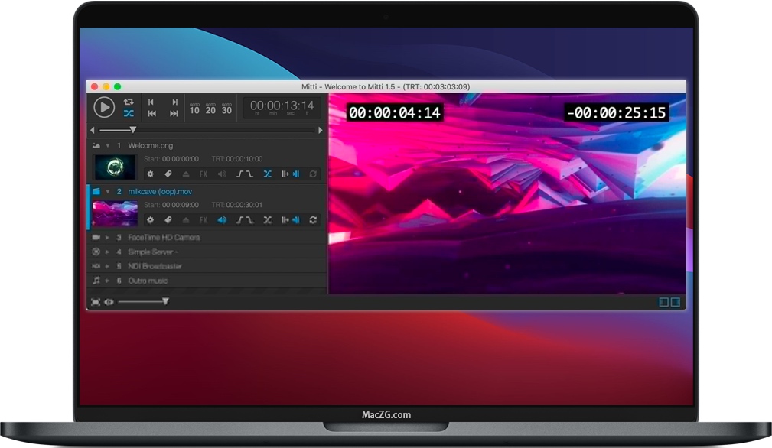Click blue arrow-then-pause icon on Welcome.png cue
This screenshot has height=448, width=772.
coord(295,174)
